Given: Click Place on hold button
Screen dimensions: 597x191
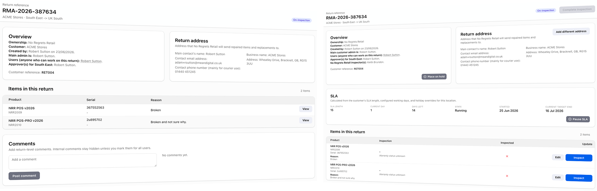Looking at the screenshot, I should tap(434, 76).
